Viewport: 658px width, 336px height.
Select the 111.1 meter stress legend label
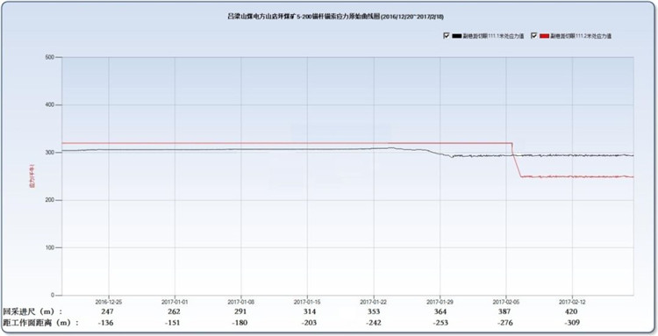[493, 36]
